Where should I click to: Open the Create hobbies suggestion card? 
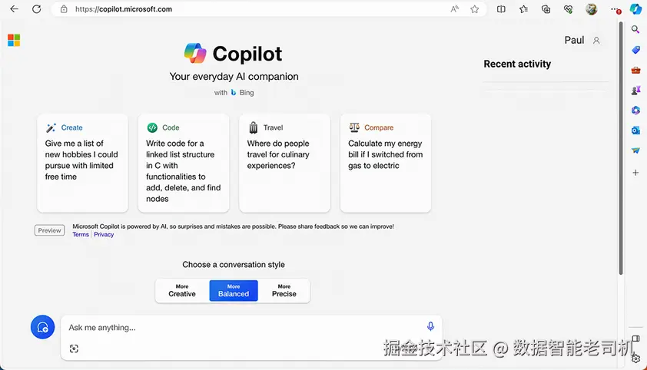(x=82, y=164)
